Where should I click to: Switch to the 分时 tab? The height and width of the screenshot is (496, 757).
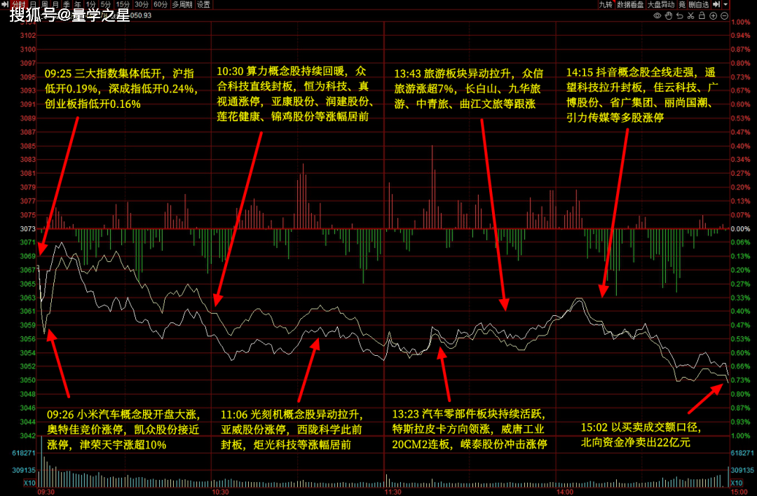[x=18, y=4]
